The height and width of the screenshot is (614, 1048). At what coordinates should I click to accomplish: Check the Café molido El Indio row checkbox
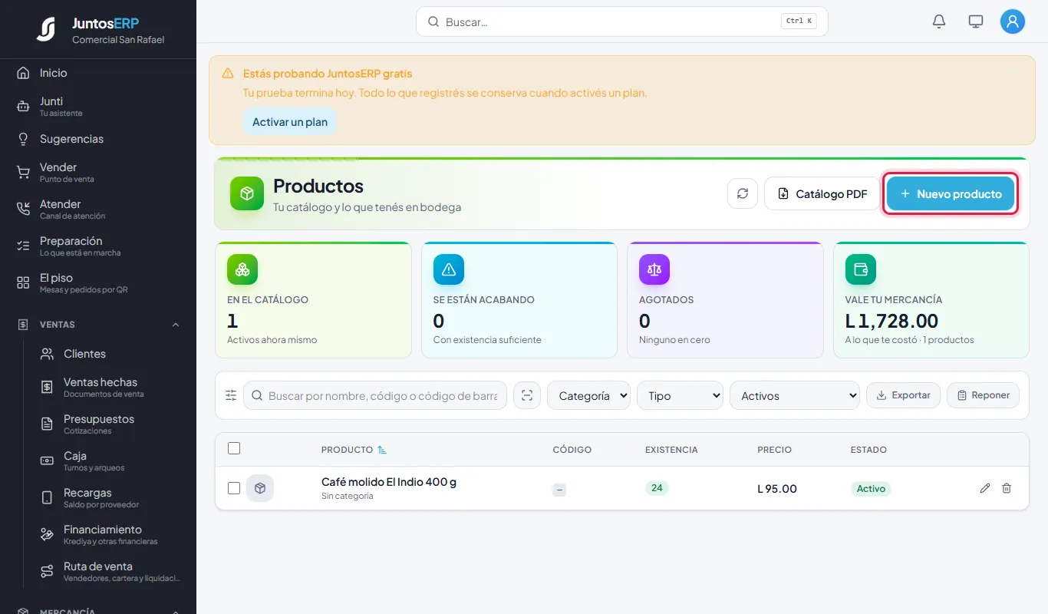coord(234,488)
